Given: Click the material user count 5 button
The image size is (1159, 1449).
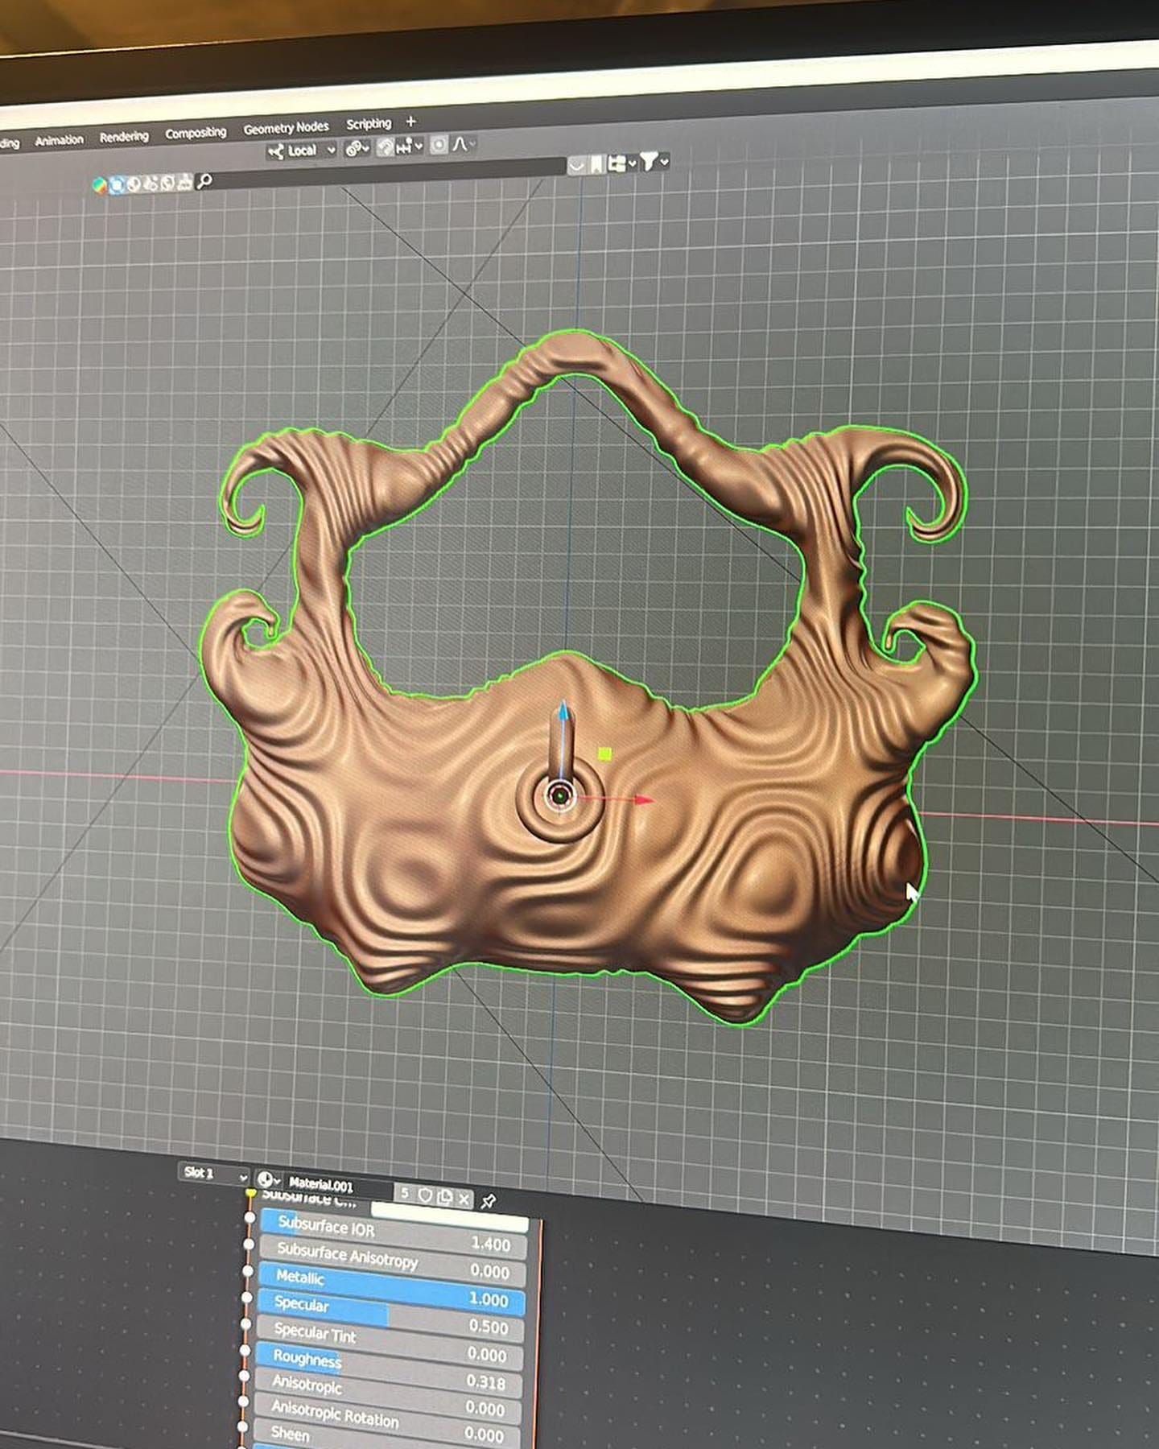Looking at the screenshot, I should (406, 1193).
